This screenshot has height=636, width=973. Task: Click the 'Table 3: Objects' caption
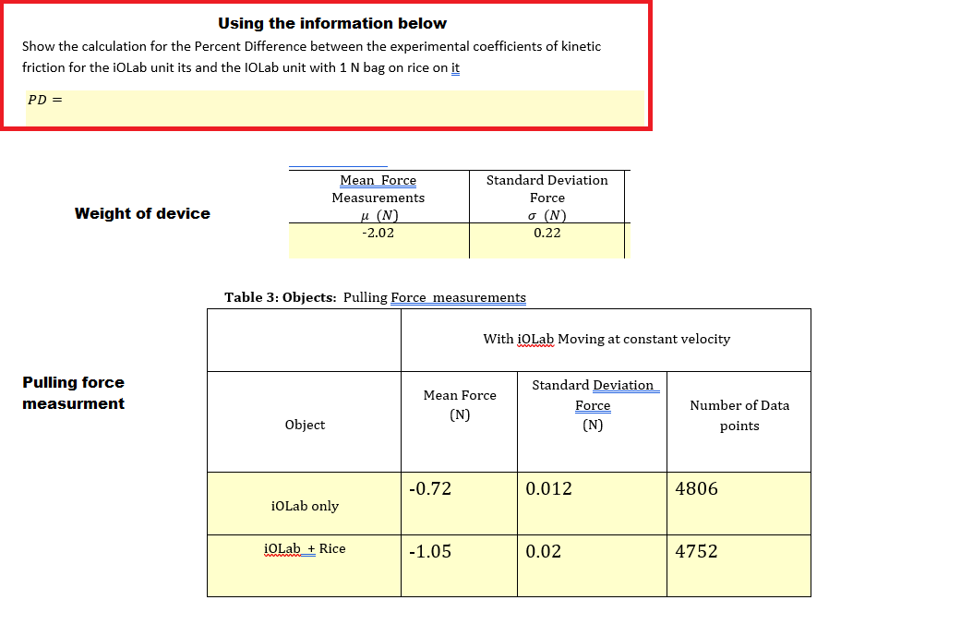pyautogui.click(x=376, y=297)
